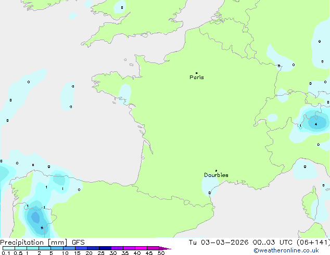This screenshot has height=255, width=330.
Task: Click the legend scale label '10'
Action: tap(65, 253)
